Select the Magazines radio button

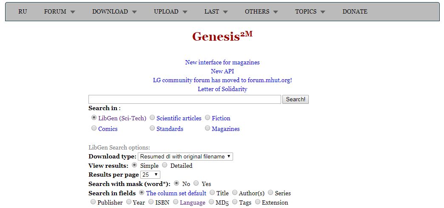pos(208,128)
